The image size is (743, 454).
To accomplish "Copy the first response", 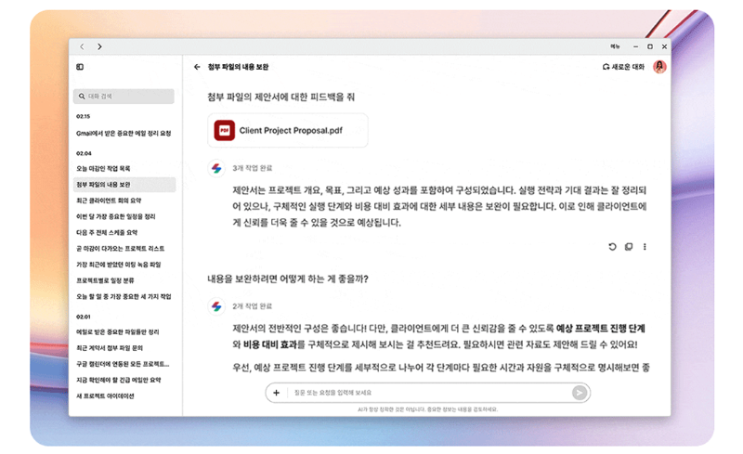I will (629, 246).
